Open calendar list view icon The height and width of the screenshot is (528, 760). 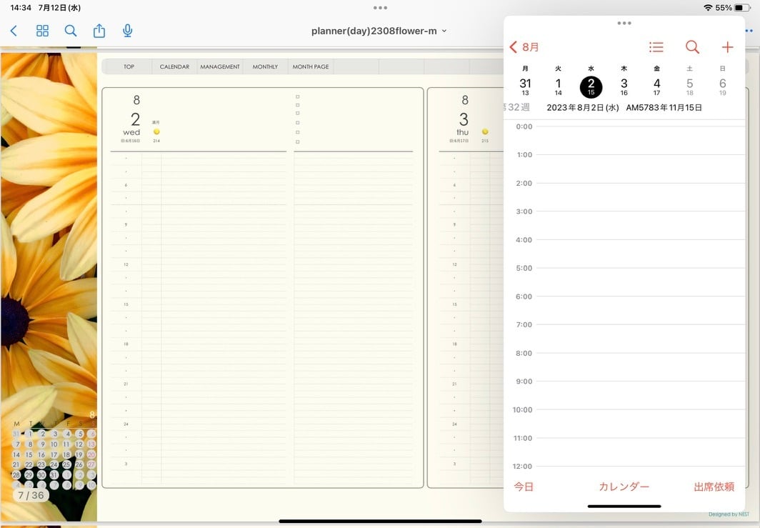tap(656, 47)
